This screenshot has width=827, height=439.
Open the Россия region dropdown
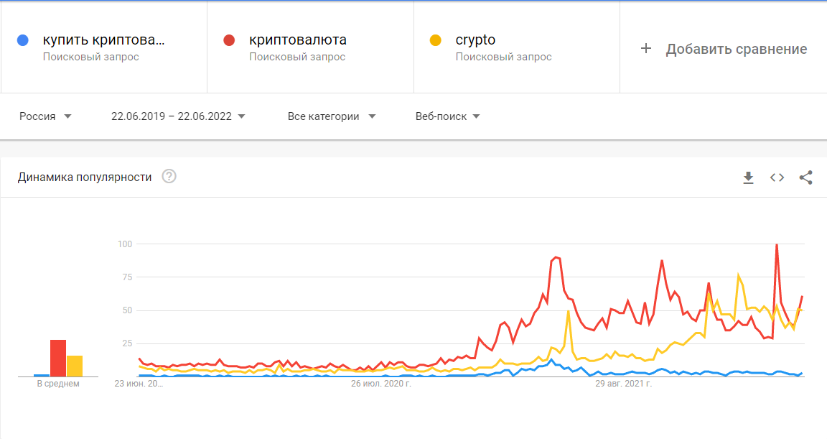45,116
